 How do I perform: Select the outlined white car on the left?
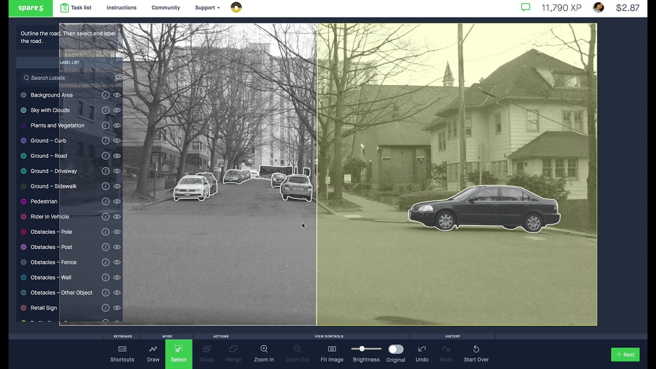pyautogui.click(x=191, y=188)
